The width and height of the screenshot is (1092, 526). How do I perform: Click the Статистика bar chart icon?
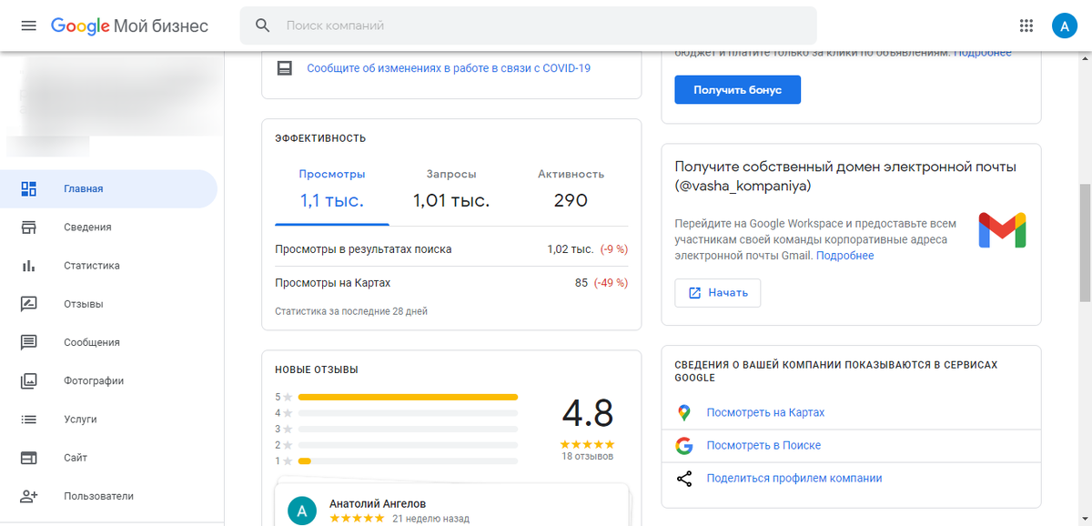click(x=29, y=266)
